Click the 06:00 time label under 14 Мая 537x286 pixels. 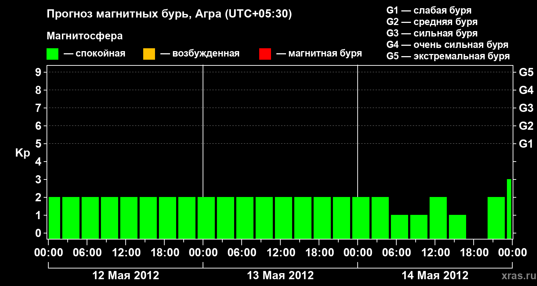pyautogui.click(x=396, y=253)
